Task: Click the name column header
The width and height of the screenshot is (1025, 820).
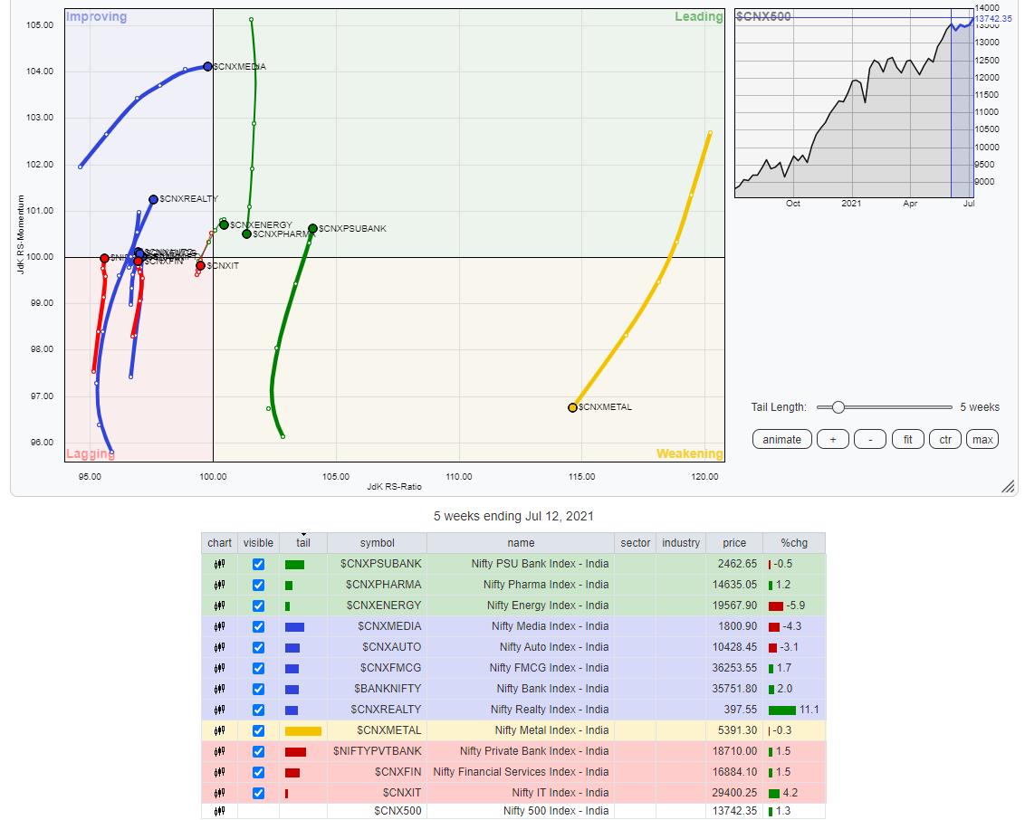Action: (x=521, y=543)
